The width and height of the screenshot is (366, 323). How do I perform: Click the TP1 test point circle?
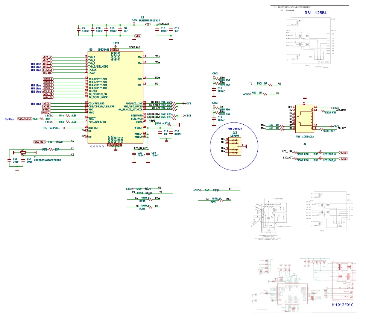(64, 128)
